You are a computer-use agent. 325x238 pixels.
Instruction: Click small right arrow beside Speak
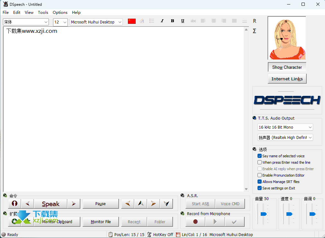pyautogui.click(x=74, y=204)
